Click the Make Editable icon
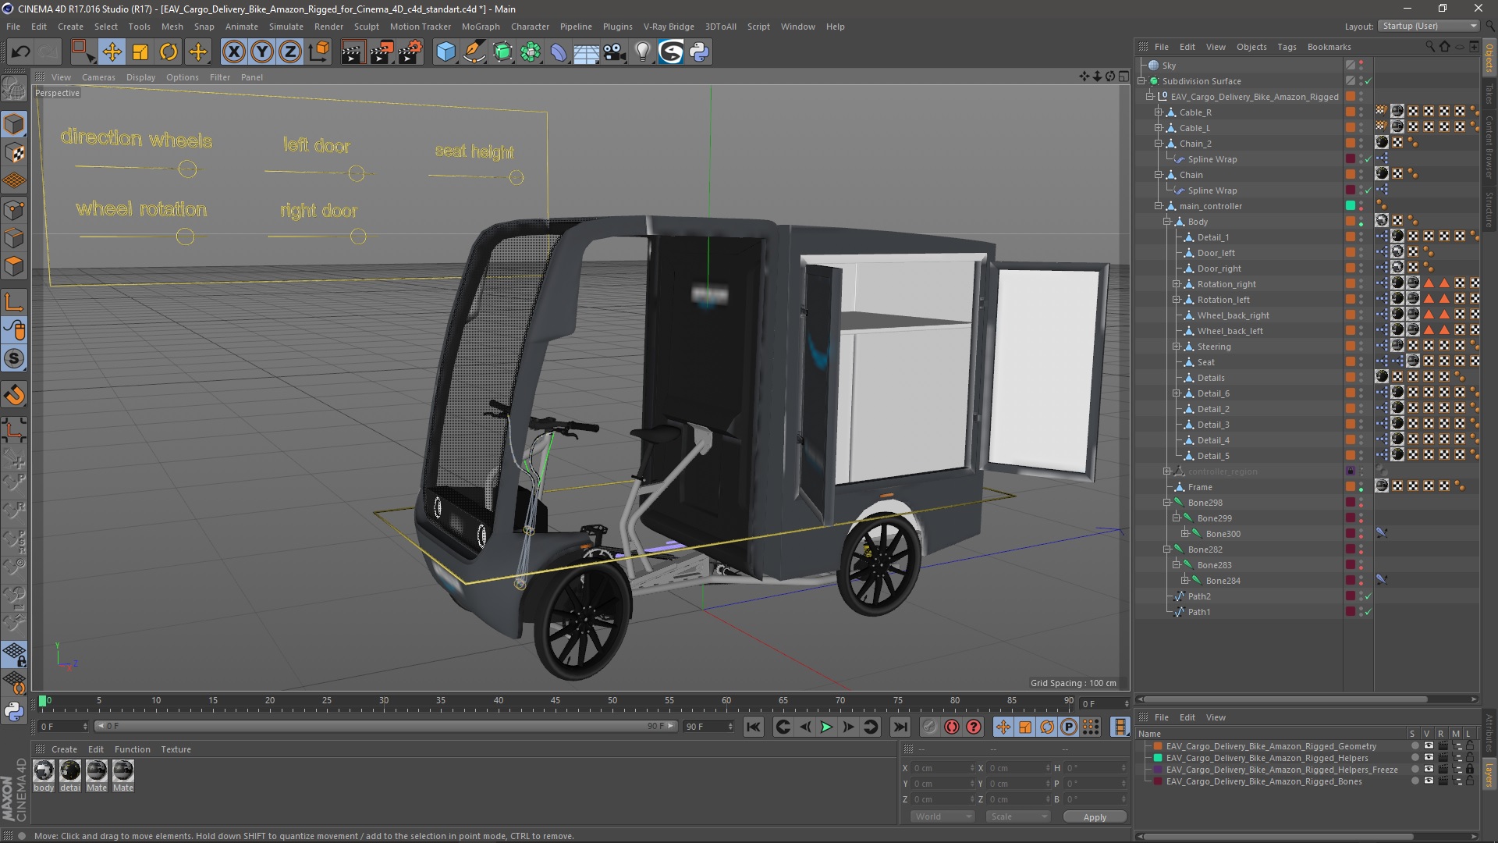The height and width of the screenshot is (843, 1498). pyautogui.click(x=14, y=88)
